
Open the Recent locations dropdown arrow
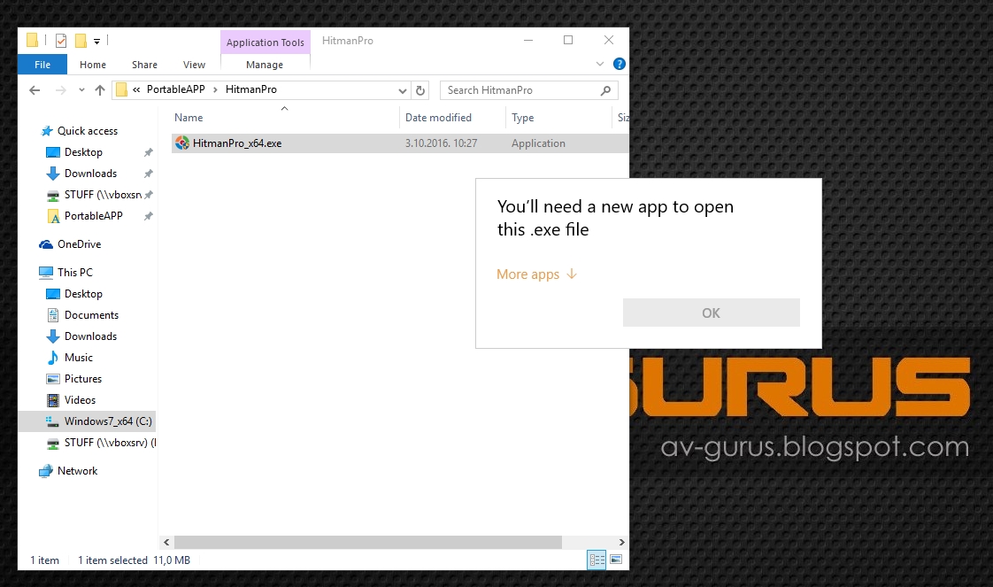tap(81, 90)
